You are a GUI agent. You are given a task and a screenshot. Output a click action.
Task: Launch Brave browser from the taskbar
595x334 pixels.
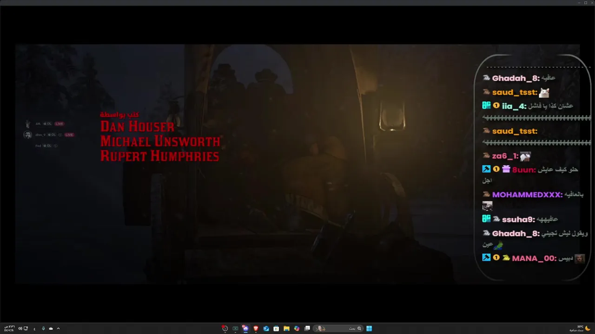pyautogui.click(x=256, y=328)
